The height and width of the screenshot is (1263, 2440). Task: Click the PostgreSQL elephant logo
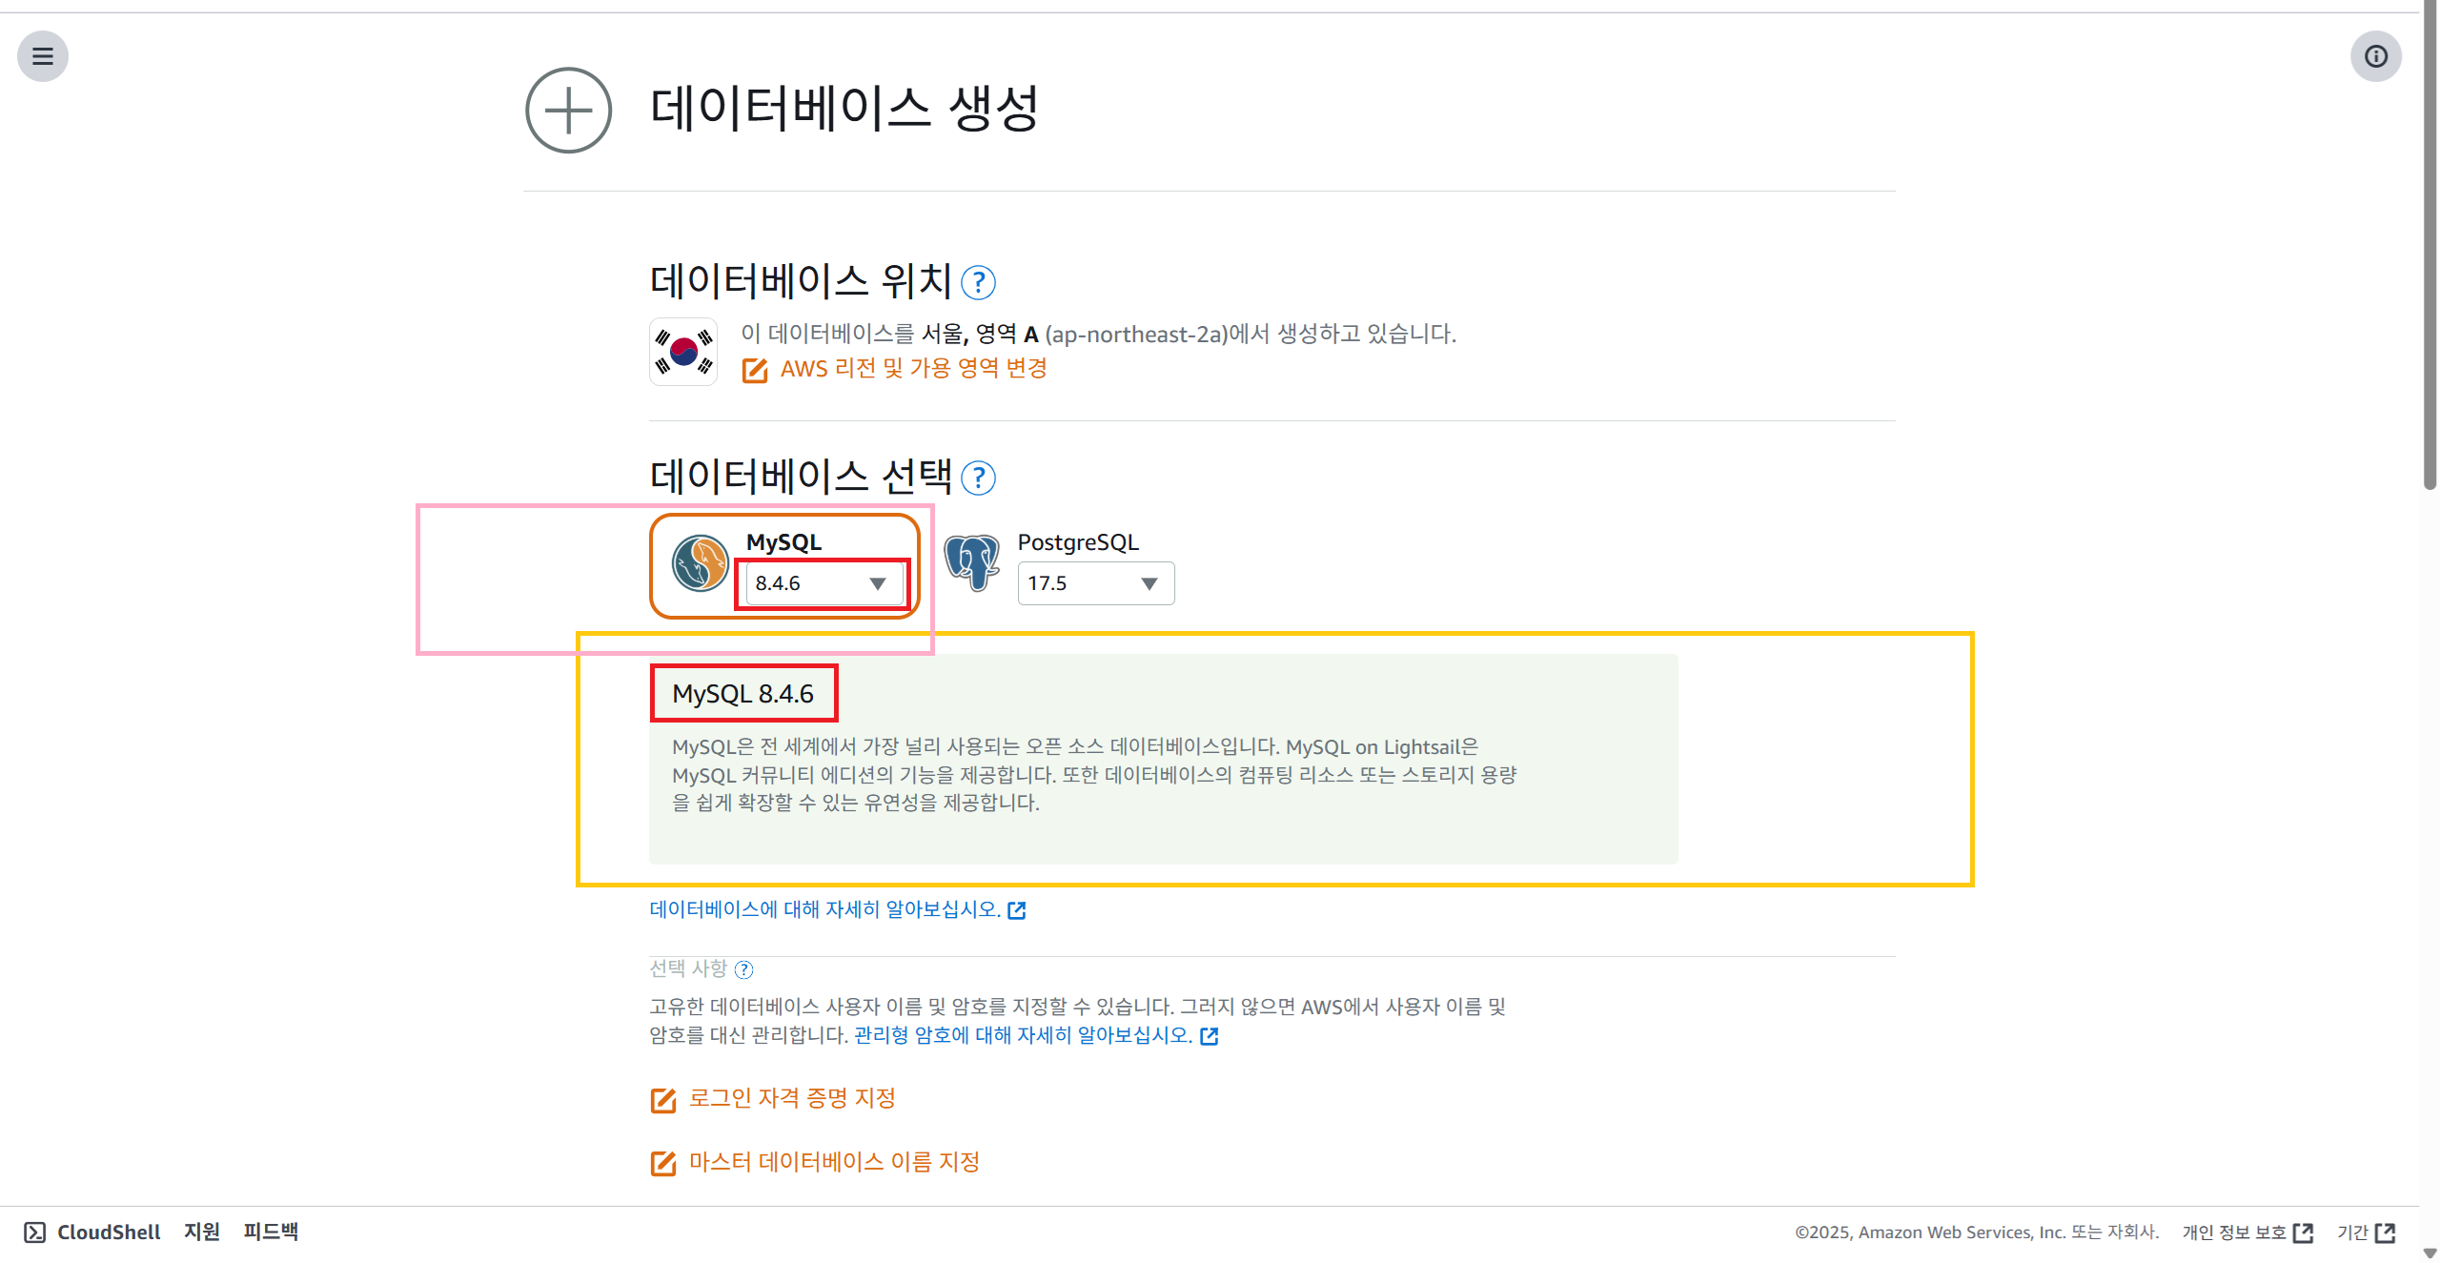971,562
